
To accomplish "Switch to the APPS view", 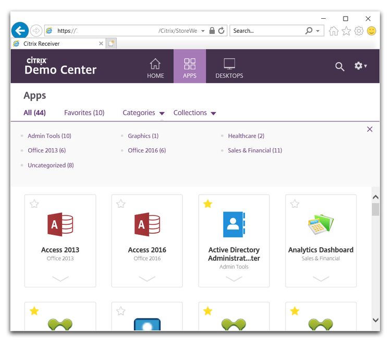I will 190,66.
